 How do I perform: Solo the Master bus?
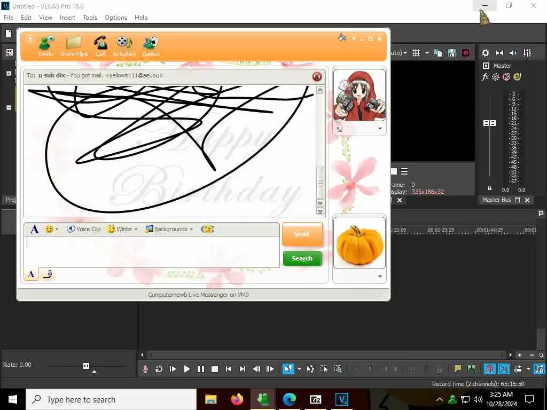point(517,77)
